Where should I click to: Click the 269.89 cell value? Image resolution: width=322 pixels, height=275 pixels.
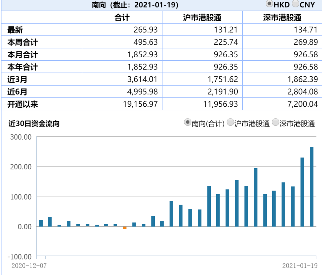click(306, 42)
